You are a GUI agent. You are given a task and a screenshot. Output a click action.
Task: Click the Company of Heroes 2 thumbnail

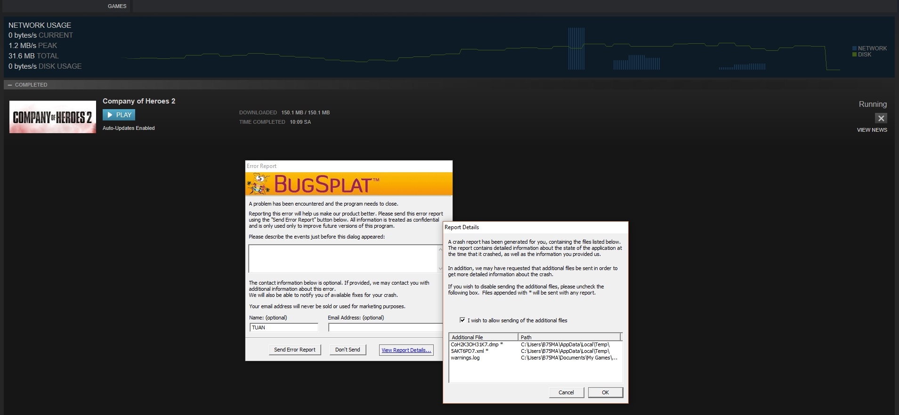click(x=53, y=117)
